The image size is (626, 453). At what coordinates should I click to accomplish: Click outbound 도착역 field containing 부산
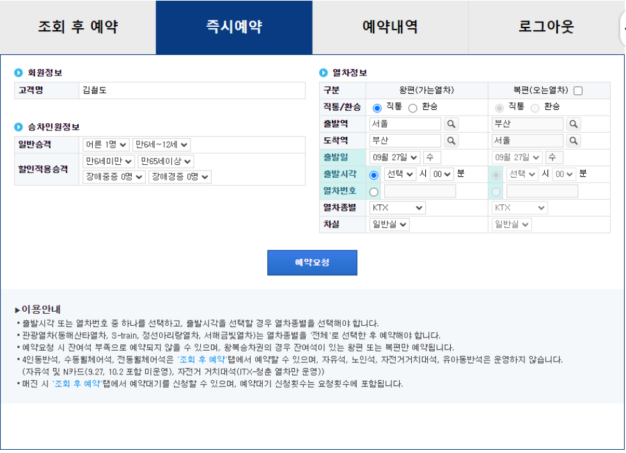tap(405, 141)
